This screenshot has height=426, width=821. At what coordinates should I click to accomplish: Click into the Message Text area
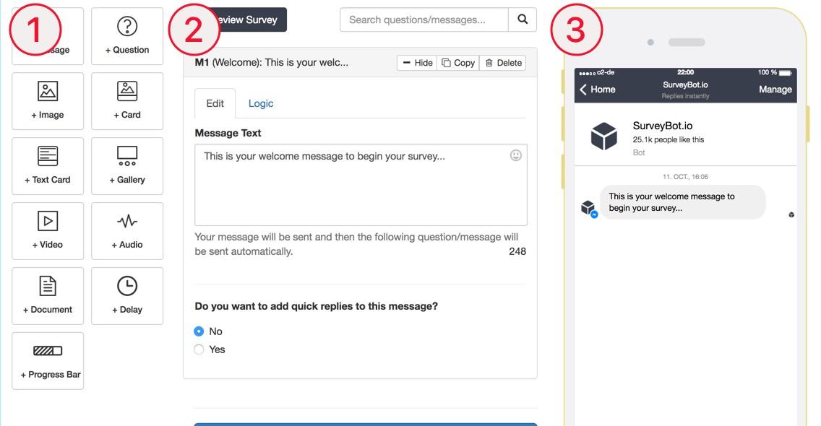361,185
